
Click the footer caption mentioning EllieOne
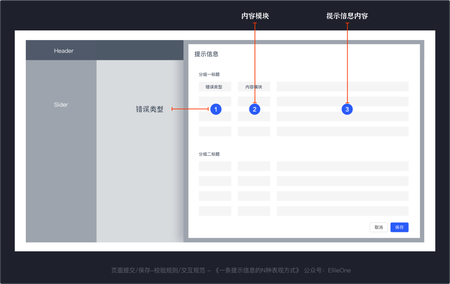coord(231,270)
